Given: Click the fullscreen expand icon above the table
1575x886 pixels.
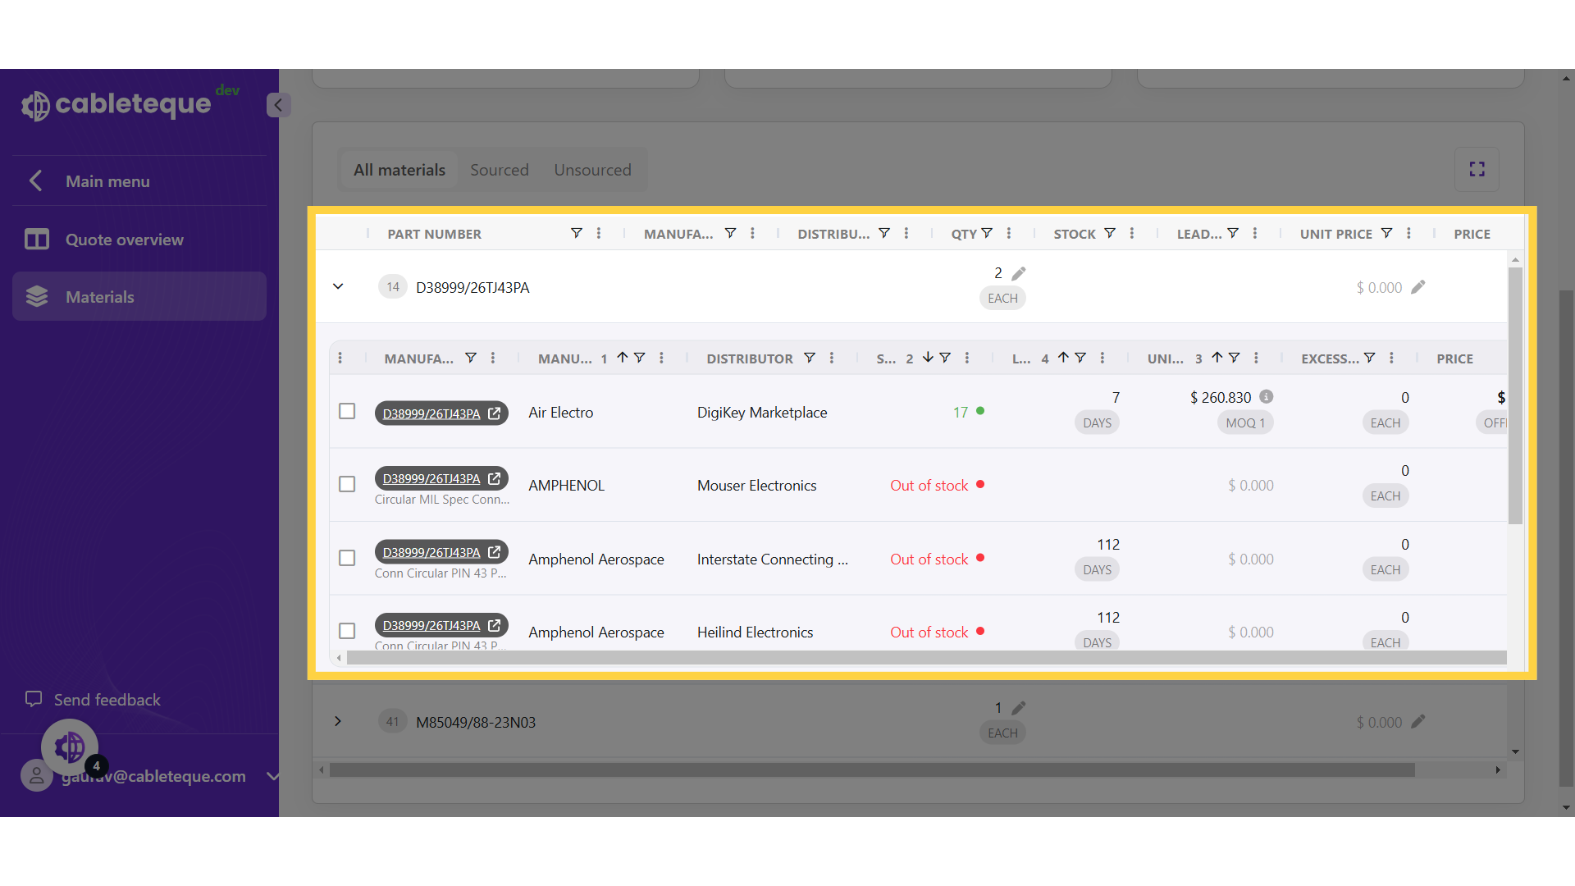Looking at the screenshot, I should click(1477, 169).
